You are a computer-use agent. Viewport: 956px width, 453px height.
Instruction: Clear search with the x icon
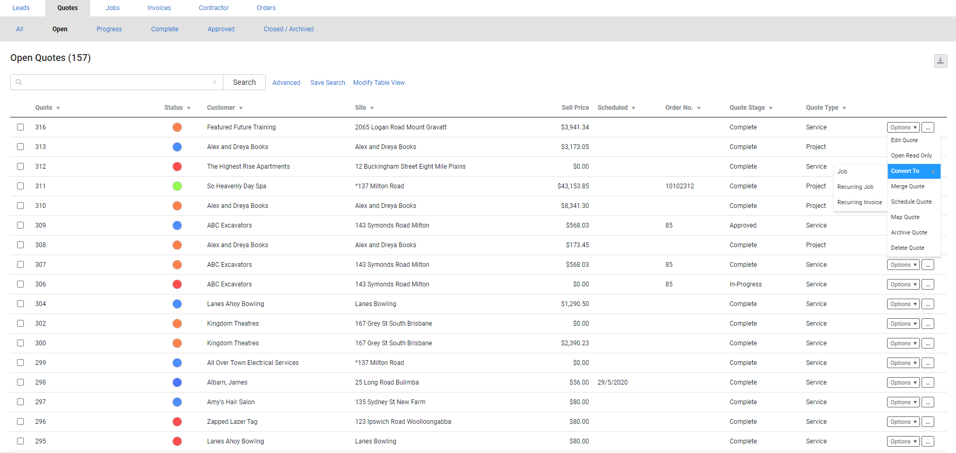214,82
